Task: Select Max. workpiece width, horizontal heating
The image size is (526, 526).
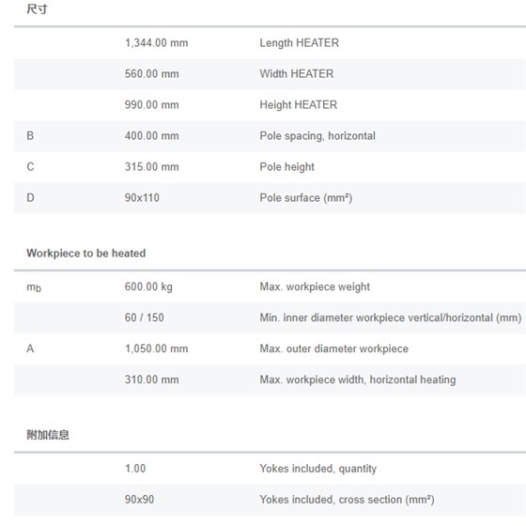Action: click(358, 379)
